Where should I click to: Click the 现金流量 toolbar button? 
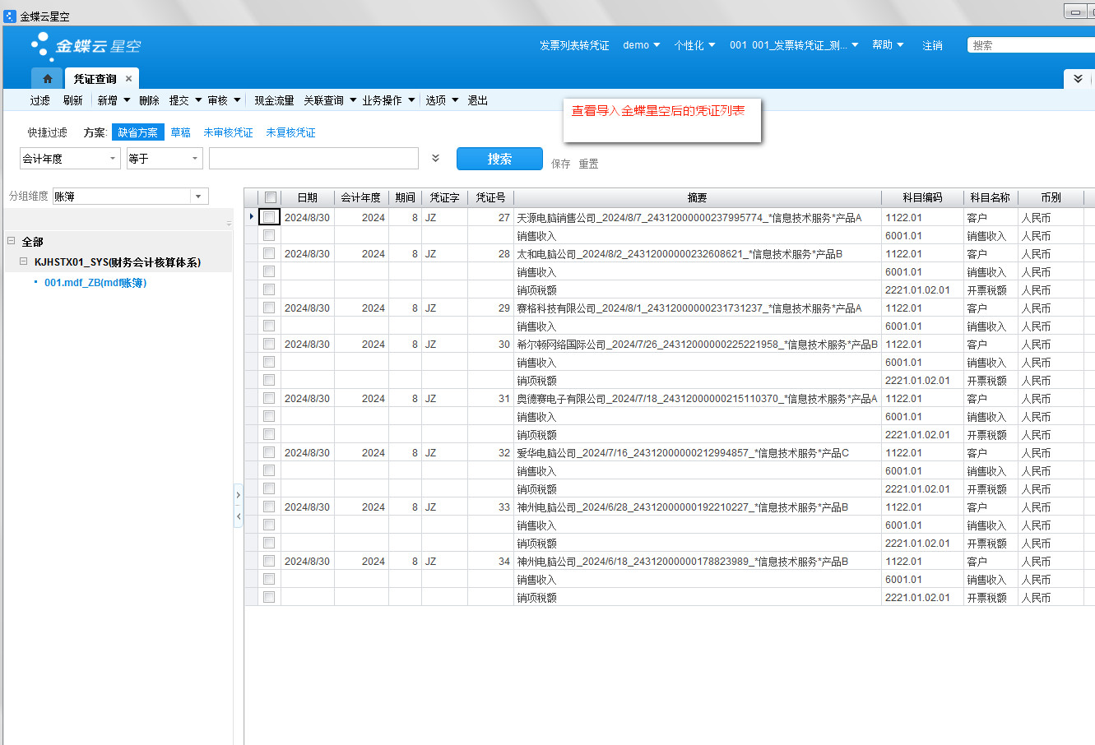(274, 100)
